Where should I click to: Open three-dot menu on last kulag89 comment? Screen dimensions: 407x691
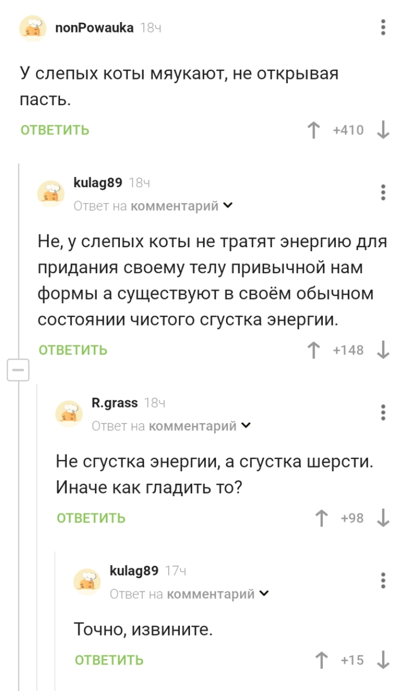tap(383, 580)
